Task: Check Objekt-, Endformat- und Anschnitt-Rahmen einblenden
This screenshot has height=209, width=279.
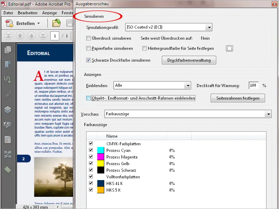Action: (88, 98)
